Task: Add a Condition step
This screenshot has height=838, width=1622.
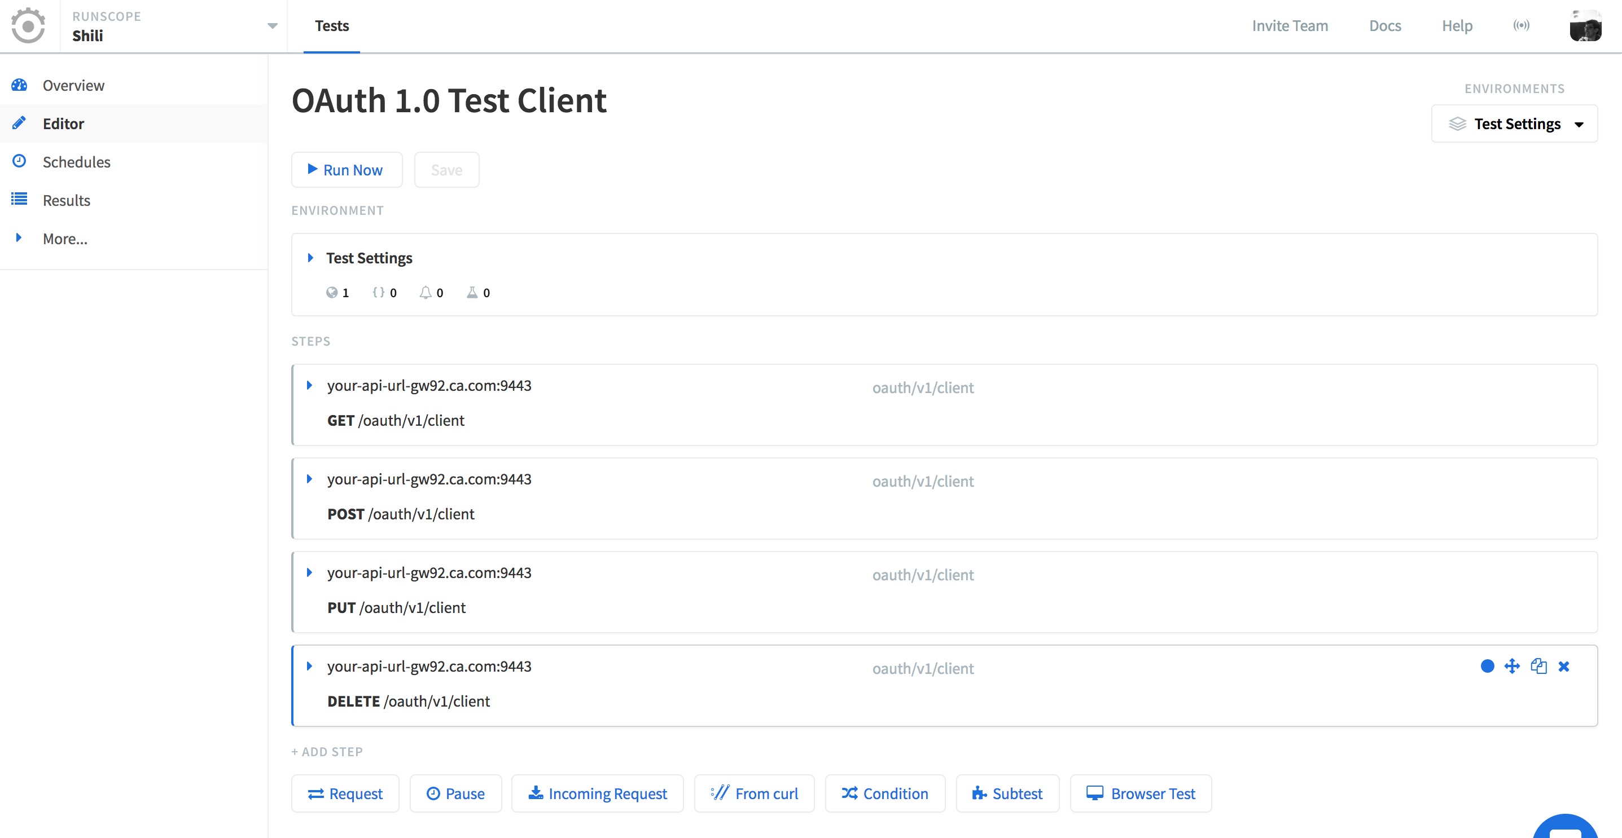Action: [885, 793]
